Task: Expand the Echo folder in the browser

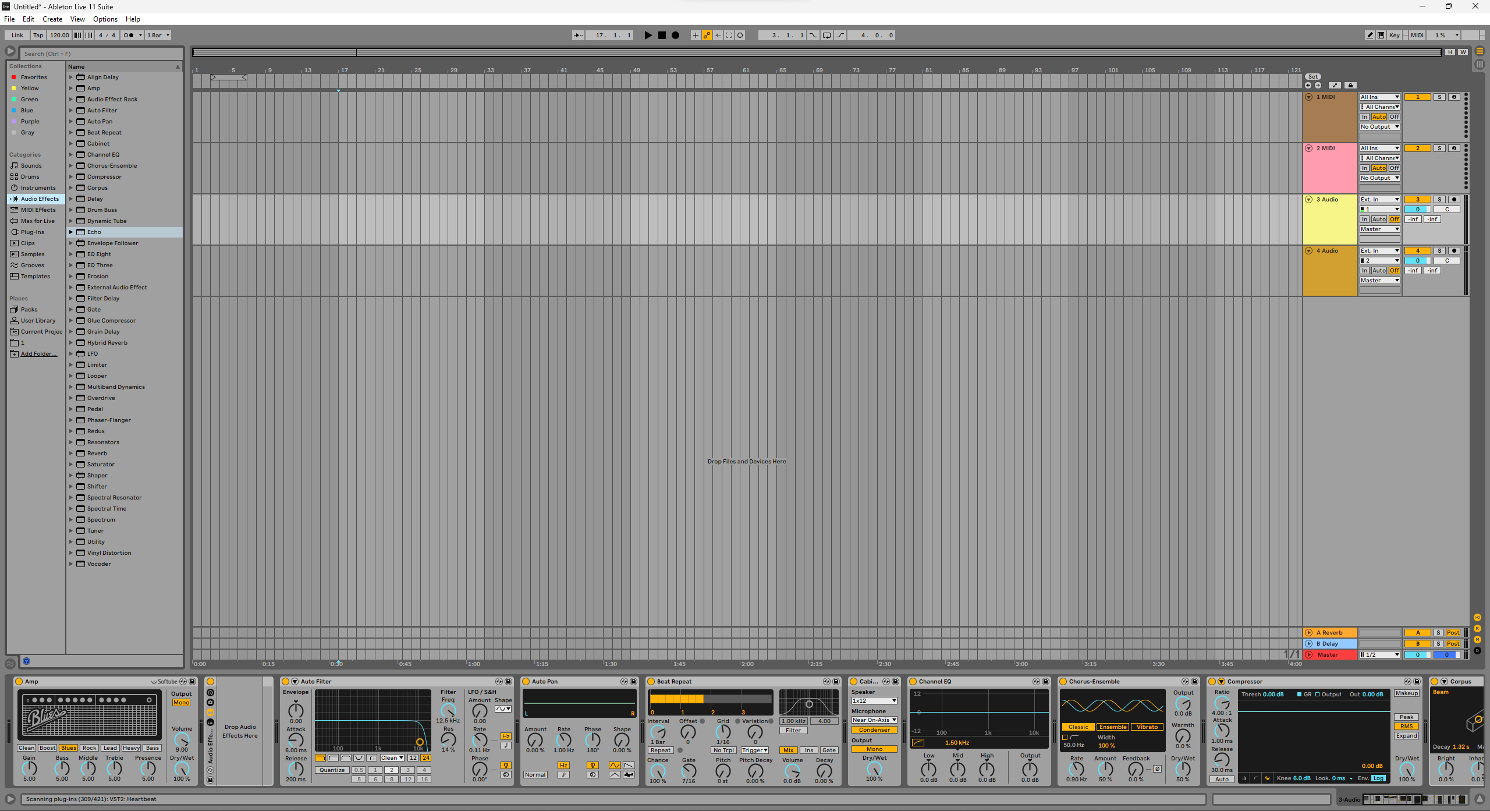Action: (71, 232)
